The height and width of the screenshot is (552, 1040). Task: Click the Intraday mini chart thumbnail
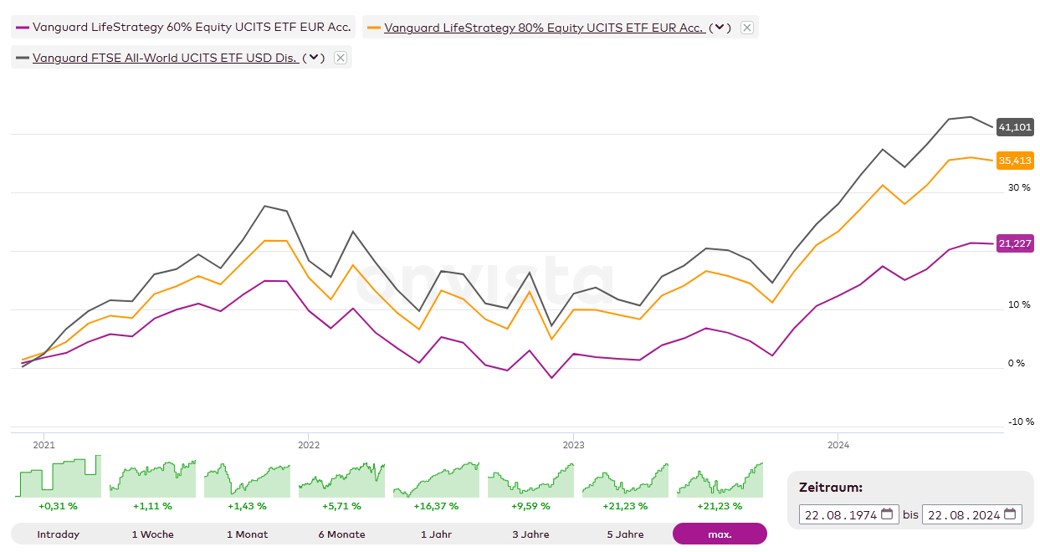59,478
